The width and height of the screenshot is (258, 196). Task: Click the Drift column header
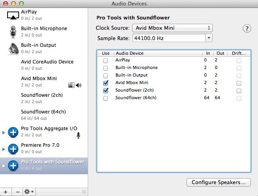click(x=239, y=53)
